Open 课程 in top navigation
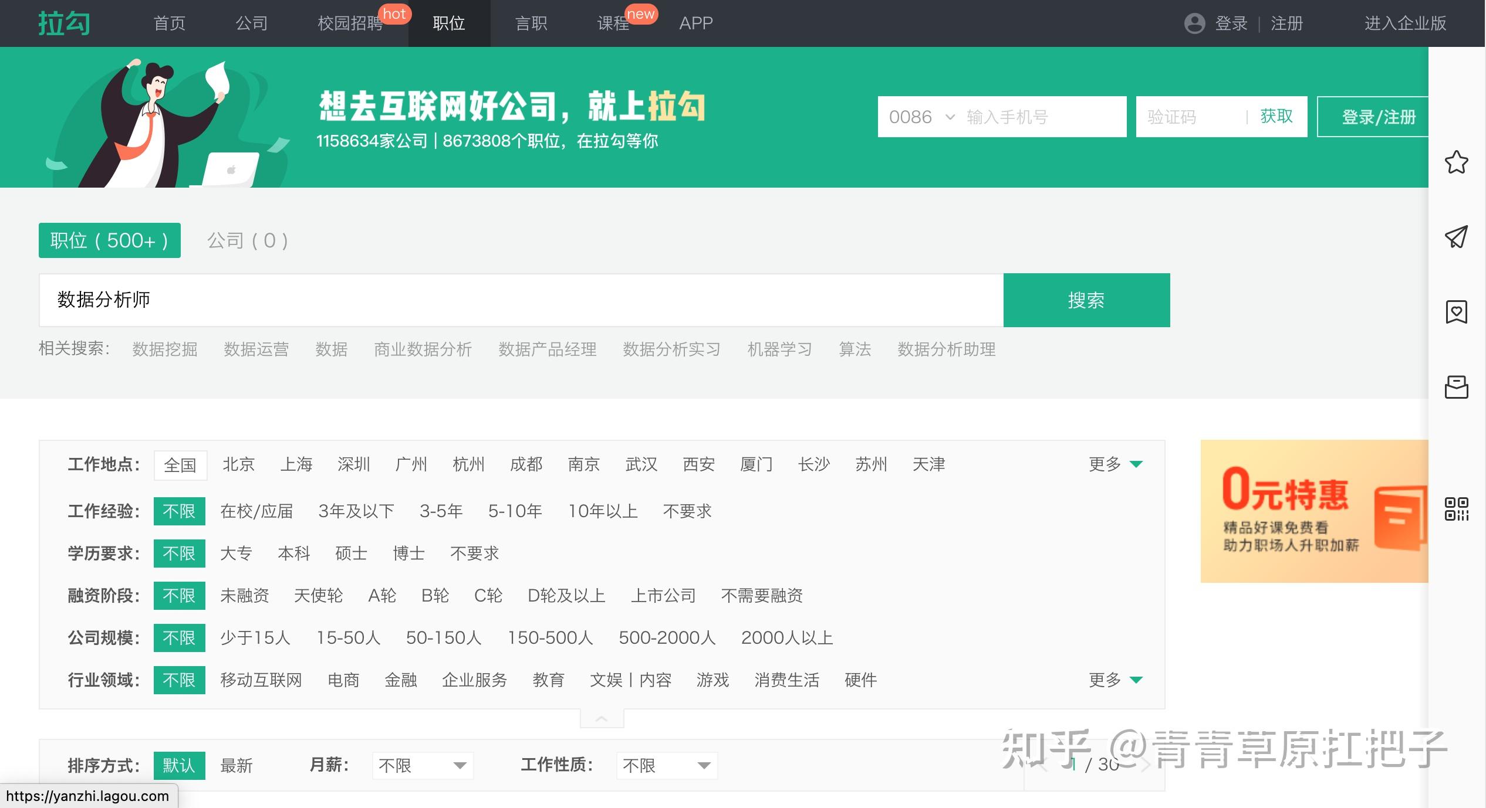The width and height of the screenshot is (1486, 808). tap(613, 23)
